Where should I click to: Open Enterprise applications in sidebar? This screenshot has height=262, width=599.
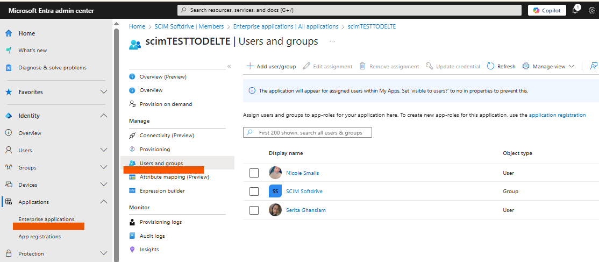point(46,219)
